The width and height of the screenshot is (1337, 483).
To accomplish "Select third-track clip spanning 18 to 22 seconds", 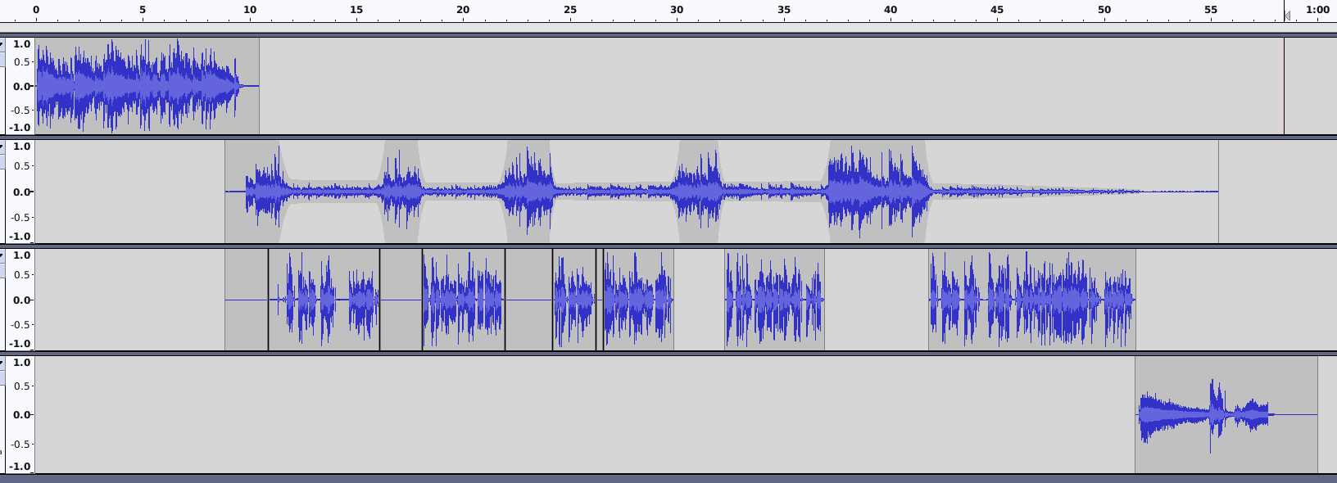I will pos(464,300).
